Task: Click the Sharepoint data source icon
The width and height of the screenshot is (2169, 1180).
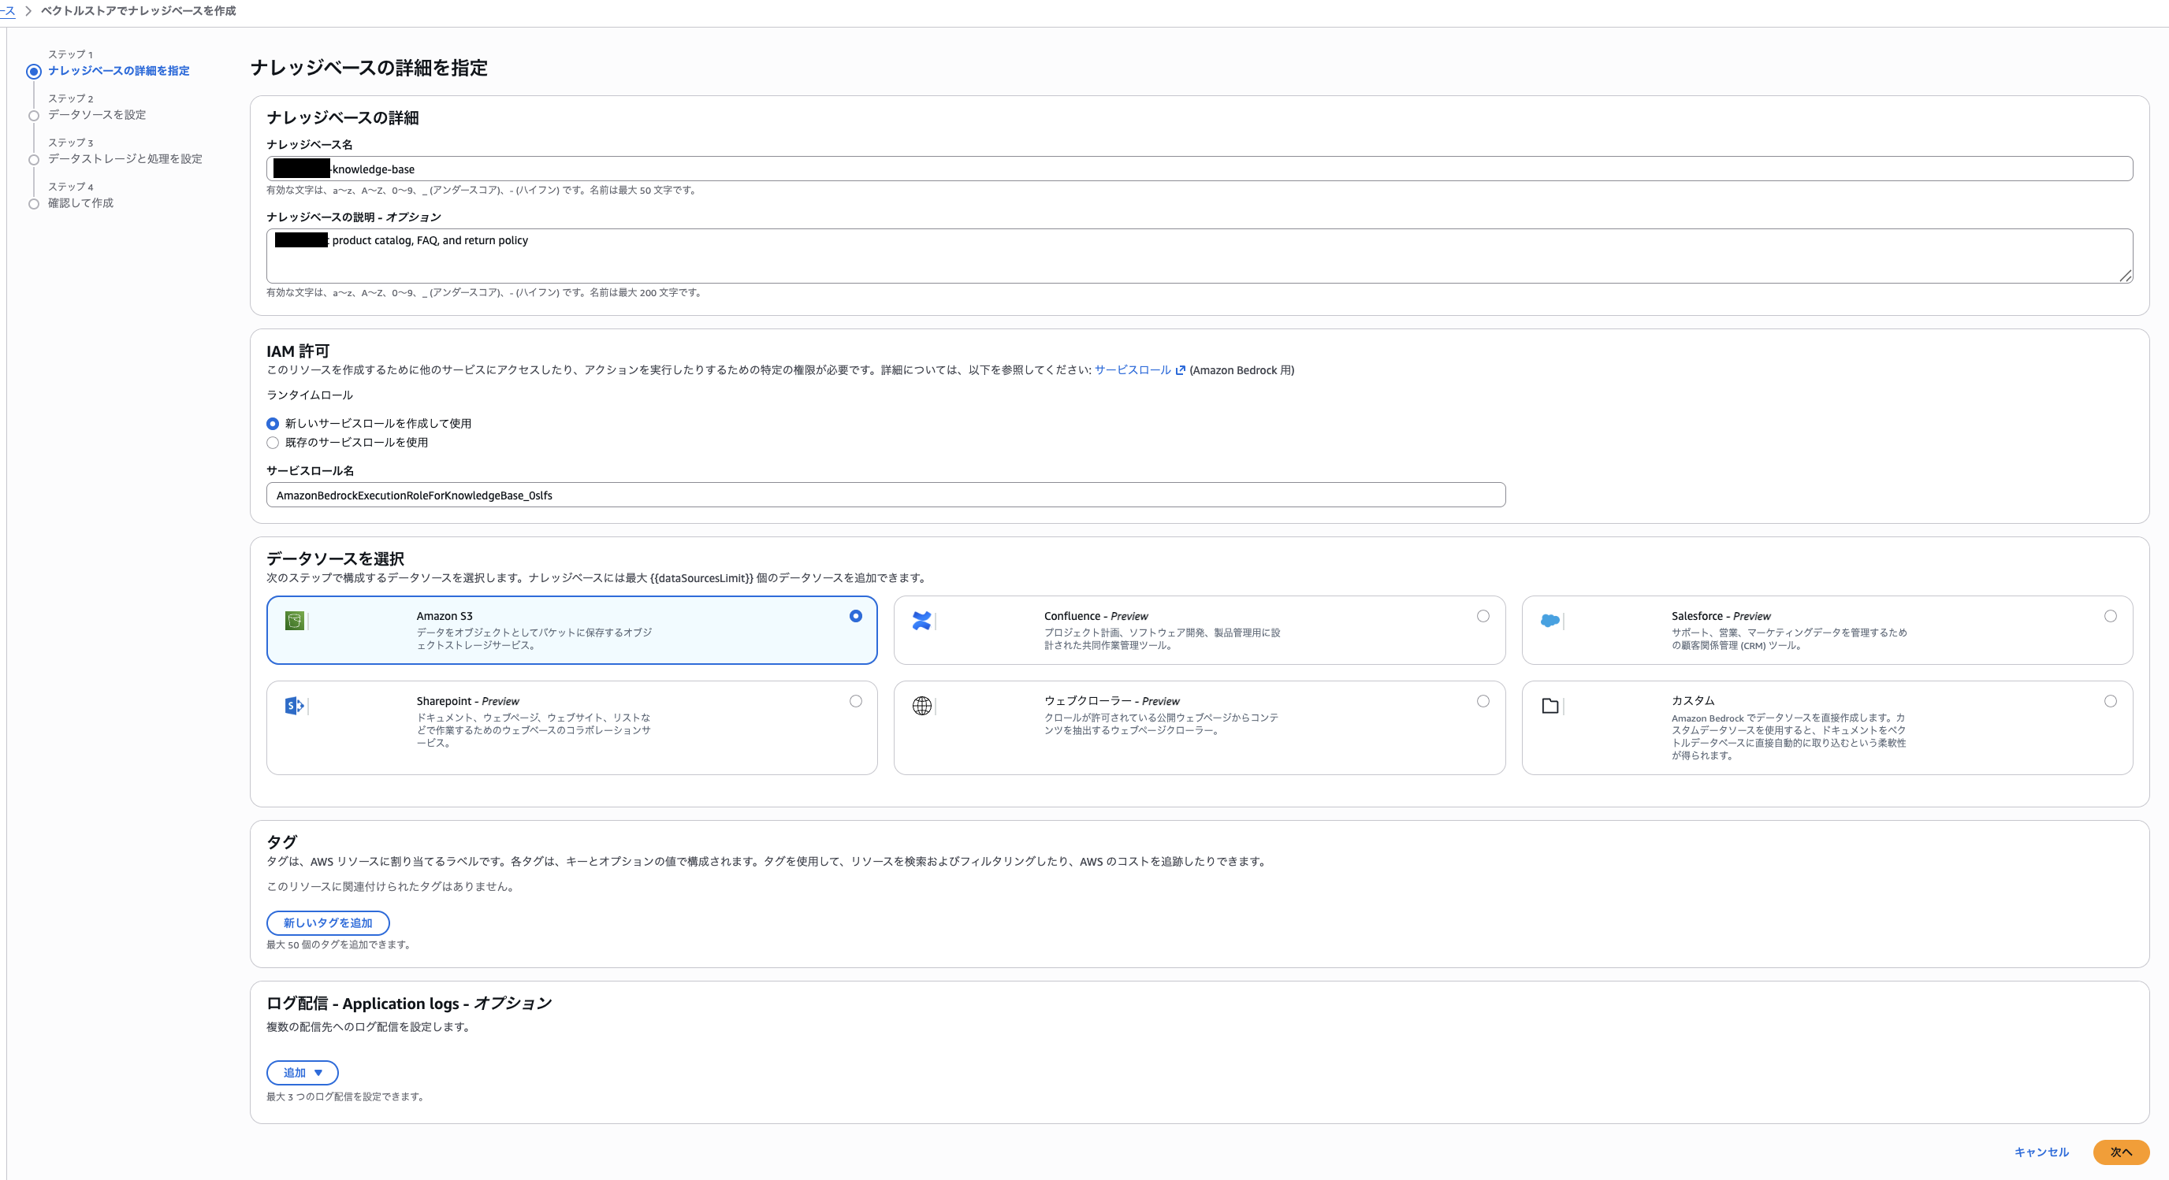Action: coord(295,706)
